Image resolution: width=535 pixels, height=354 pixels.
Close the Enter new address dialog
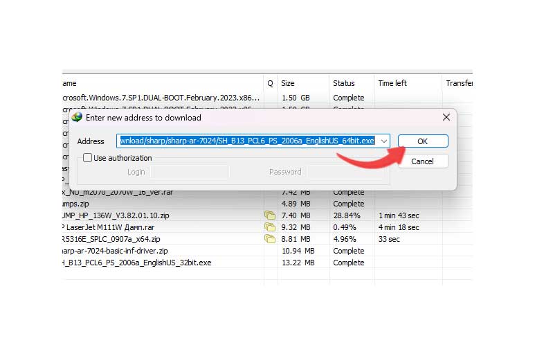(446, 118)
